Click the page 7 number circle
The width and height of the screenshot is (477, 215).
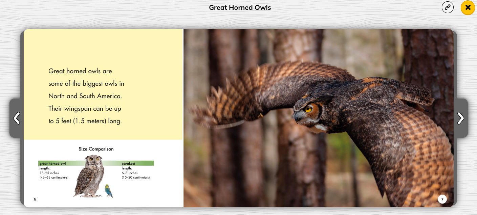[x=442, y=199]
